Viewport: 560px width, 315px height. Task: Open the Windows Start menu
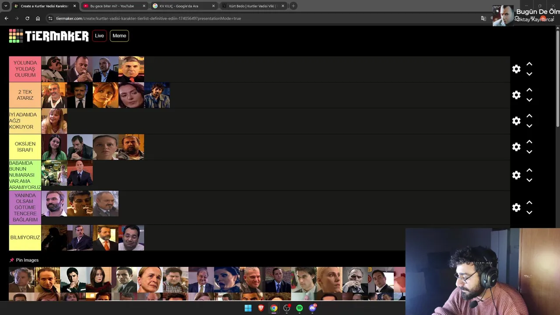tap(248, 308)
